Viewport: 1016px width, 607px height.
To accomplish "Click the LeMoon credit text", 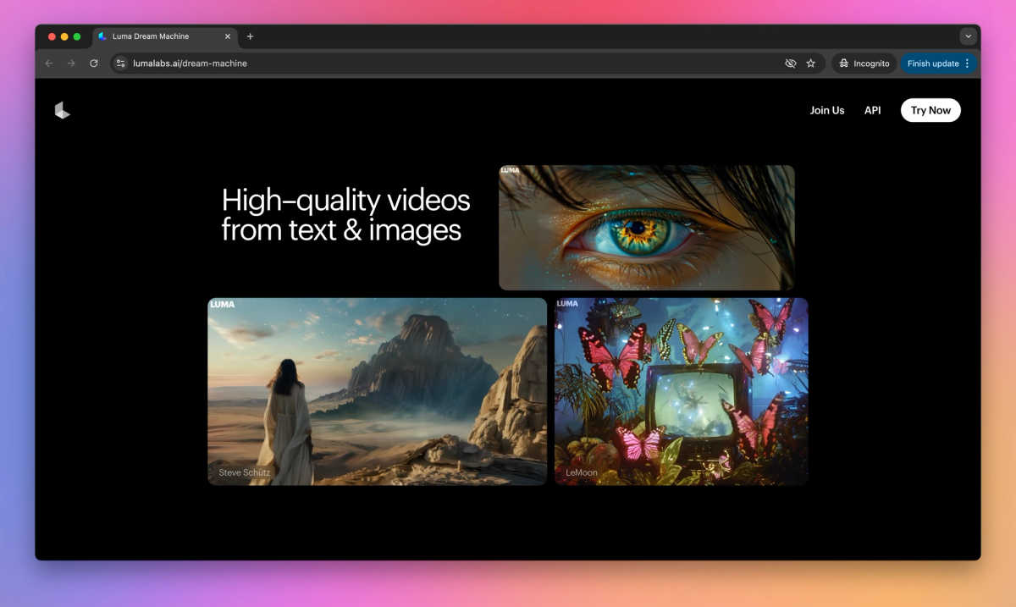I will point(582,472).
